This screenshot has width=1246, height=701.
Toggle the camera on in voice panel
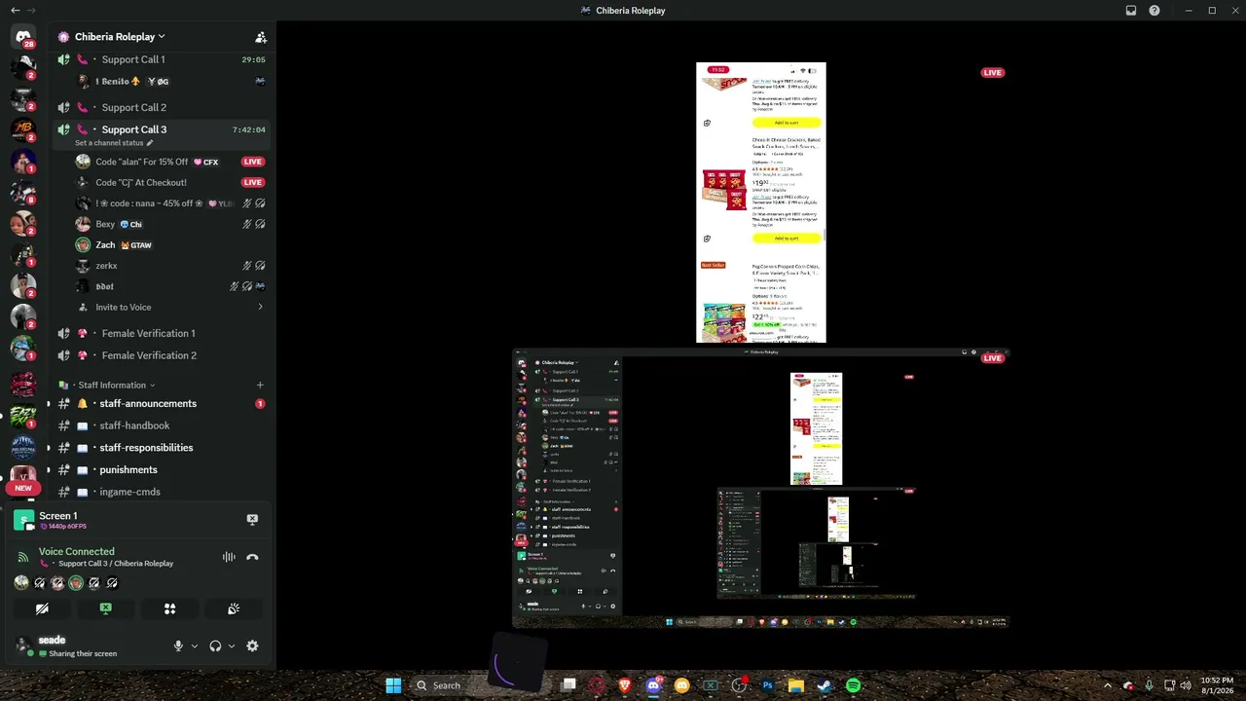pyautogui.click(x=42, y=609)
